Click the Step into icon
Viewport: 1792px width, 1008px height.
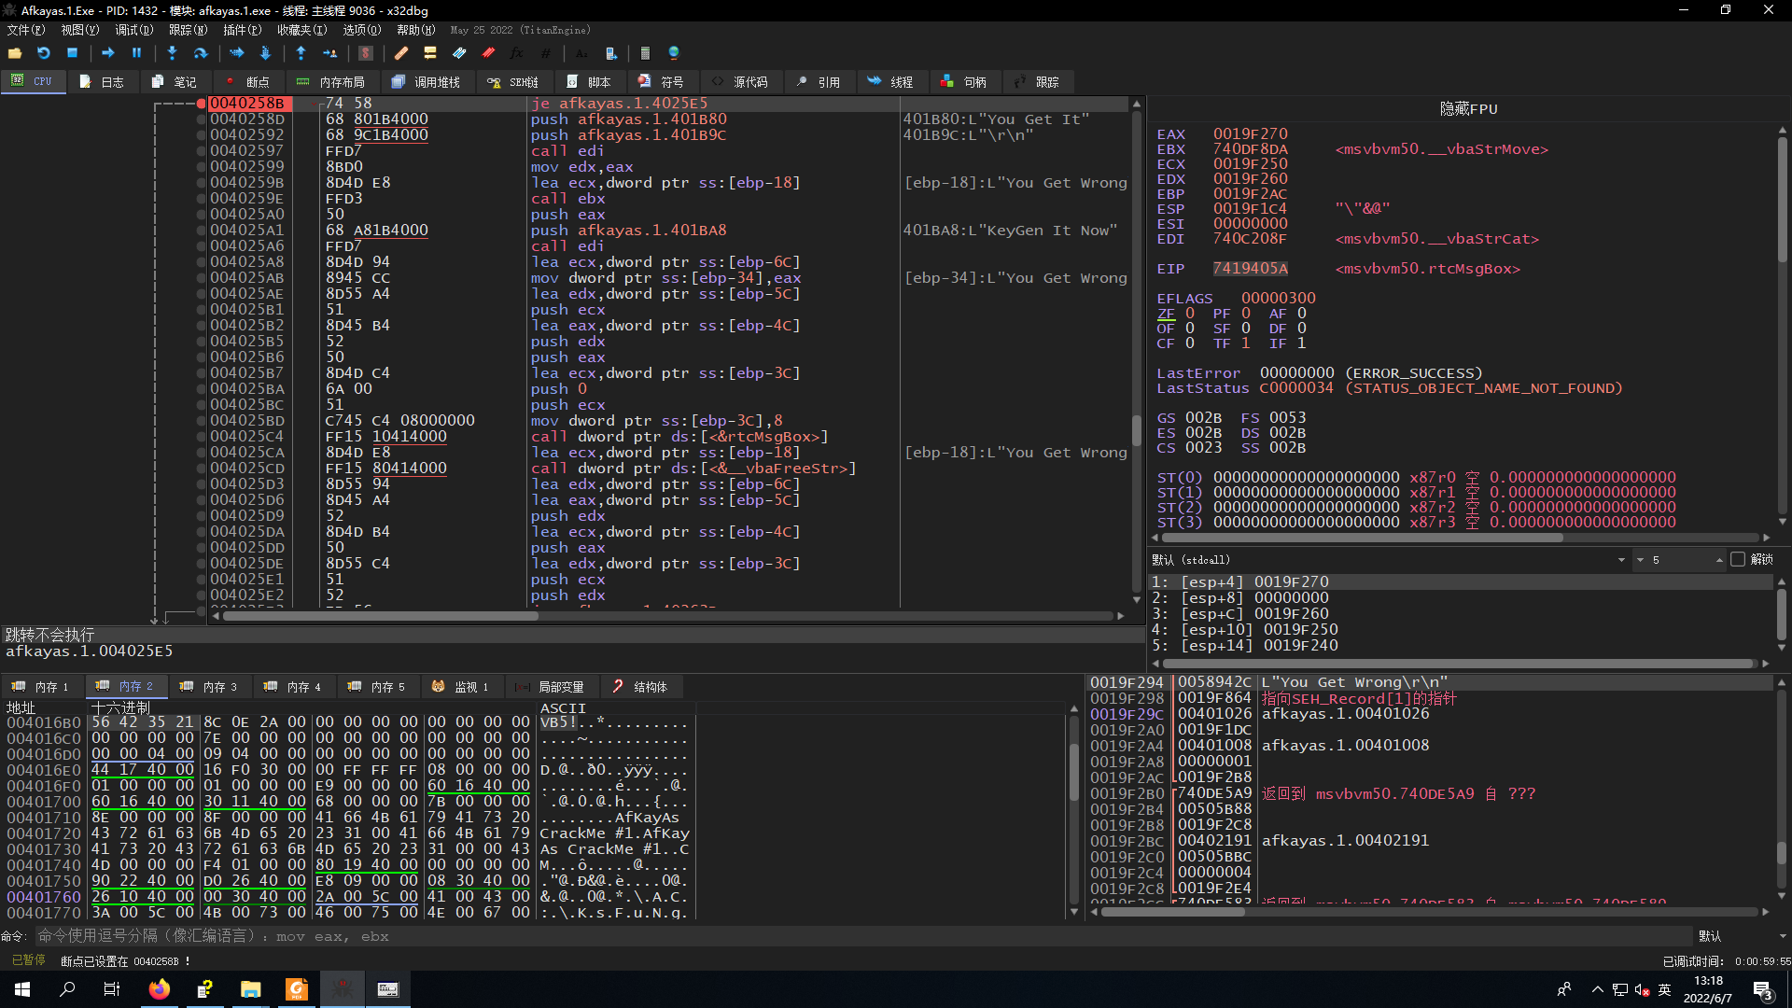pyautogui.click(x=172, y=53)
